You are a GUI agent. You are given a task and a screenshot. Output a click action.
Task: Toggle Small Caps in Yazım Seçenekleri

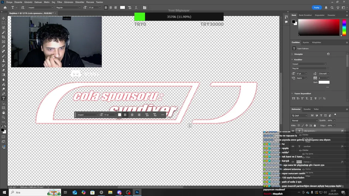298,98
